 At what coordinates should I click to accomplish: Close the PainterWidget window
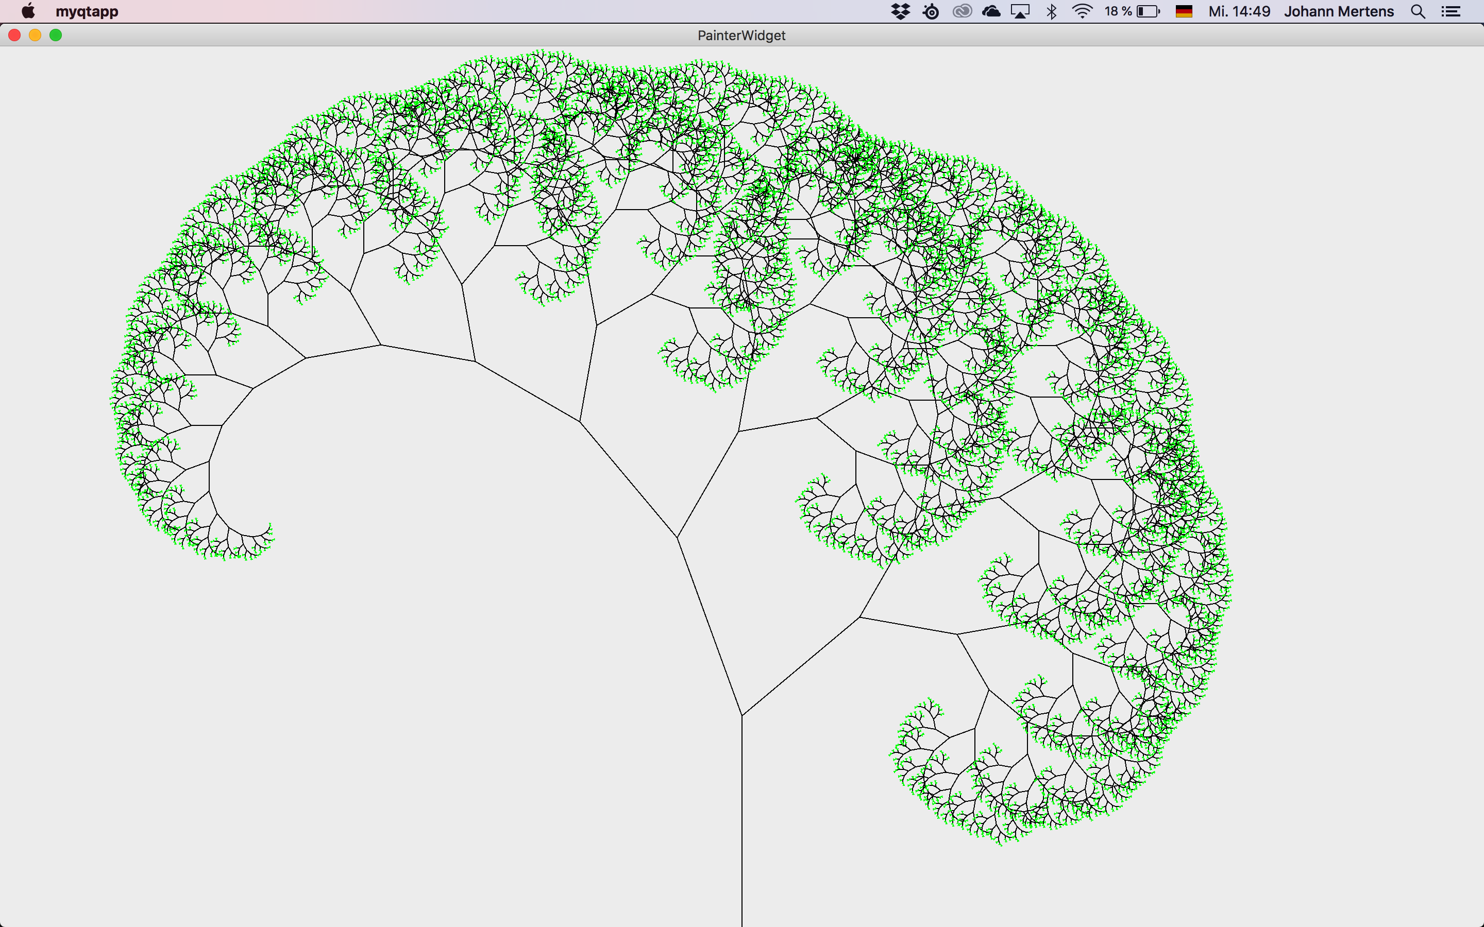pyautogui.click(x=15, y=36)
